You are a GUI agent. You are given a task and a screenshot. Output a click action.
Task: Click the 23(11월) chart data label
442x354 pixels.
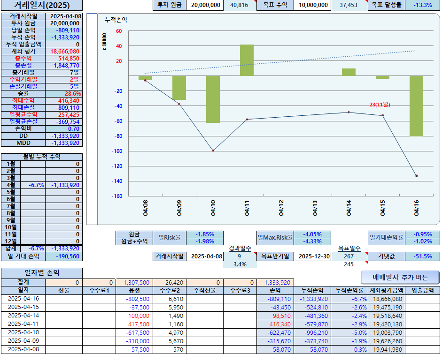(380, 105)
